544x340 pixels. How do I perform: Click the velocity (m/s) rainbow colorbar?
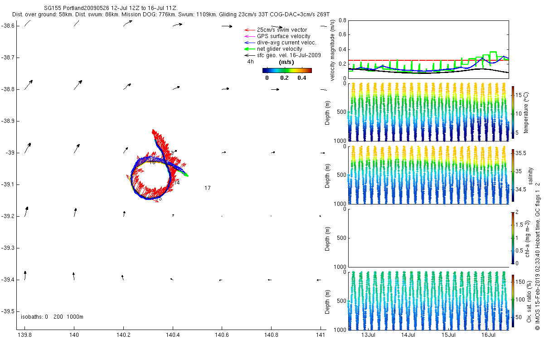[287, 70]
